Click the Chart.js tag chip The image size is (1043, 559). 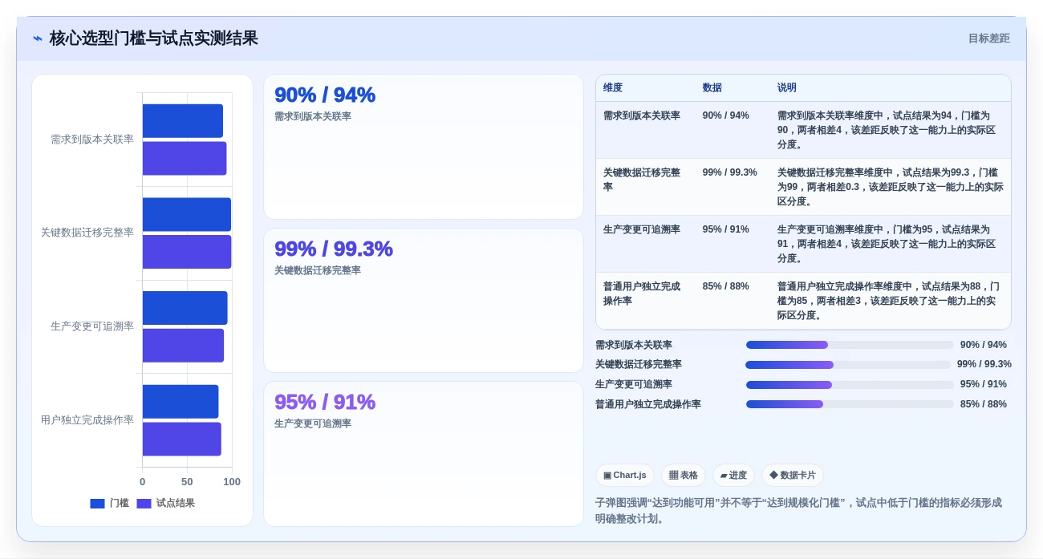pos(624,475)
